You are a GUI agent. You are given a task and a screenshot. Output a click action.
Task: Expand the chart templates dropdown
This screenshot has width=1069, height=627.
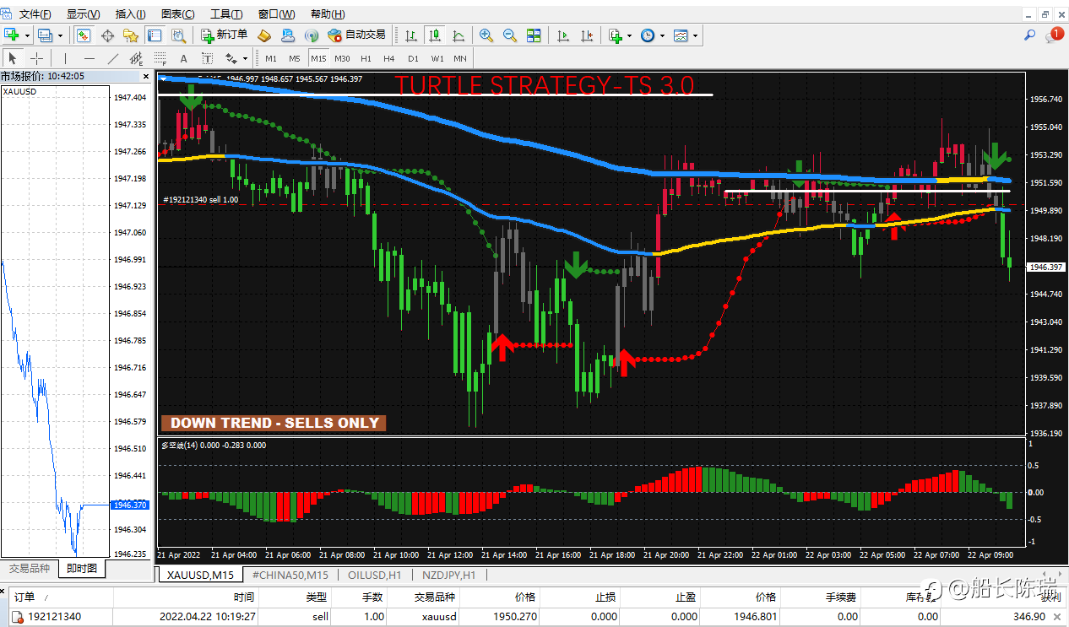pos(696,35)
